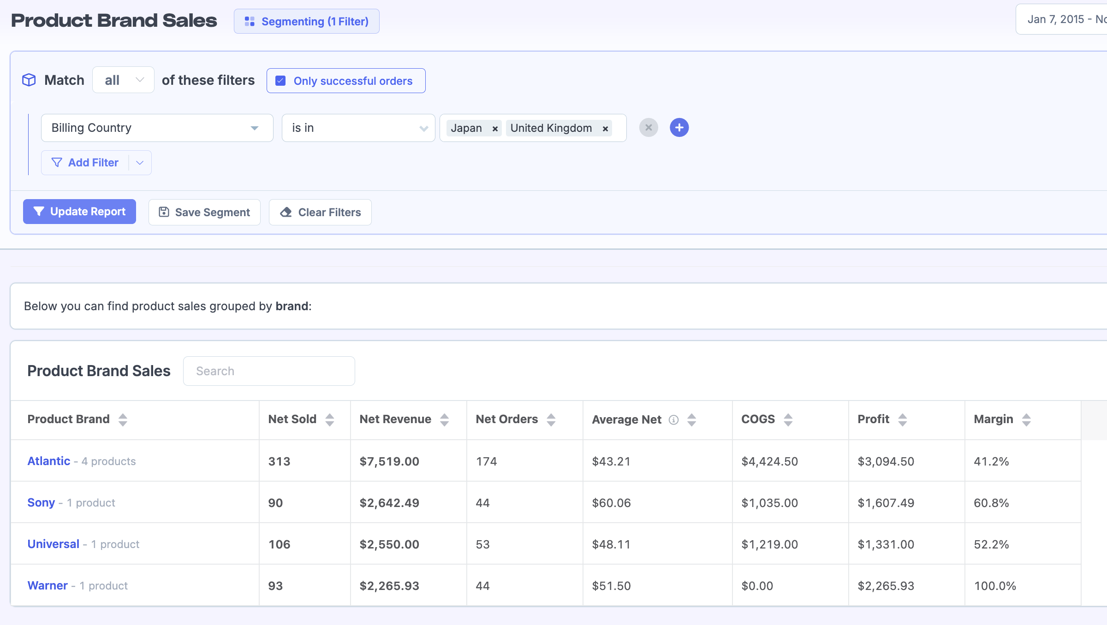The image size is (1107, 625).
Task: Open Billing Country field dropdown
Action: point(157,128)
